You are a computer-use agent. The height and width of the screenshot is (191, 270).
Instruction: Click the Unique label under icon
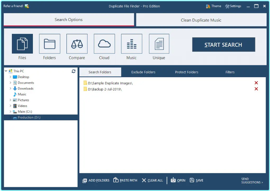click(x=159, y=58)
